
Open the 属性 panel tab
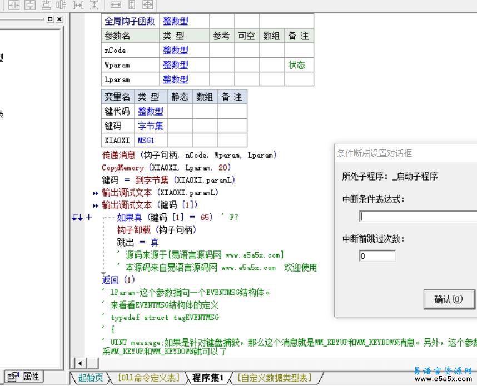24,377
